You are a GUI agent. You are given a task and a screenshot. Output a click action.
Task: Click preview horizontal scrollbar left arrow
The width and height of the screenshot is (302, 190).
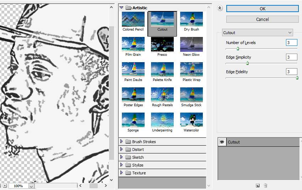[x=81, y=186]
